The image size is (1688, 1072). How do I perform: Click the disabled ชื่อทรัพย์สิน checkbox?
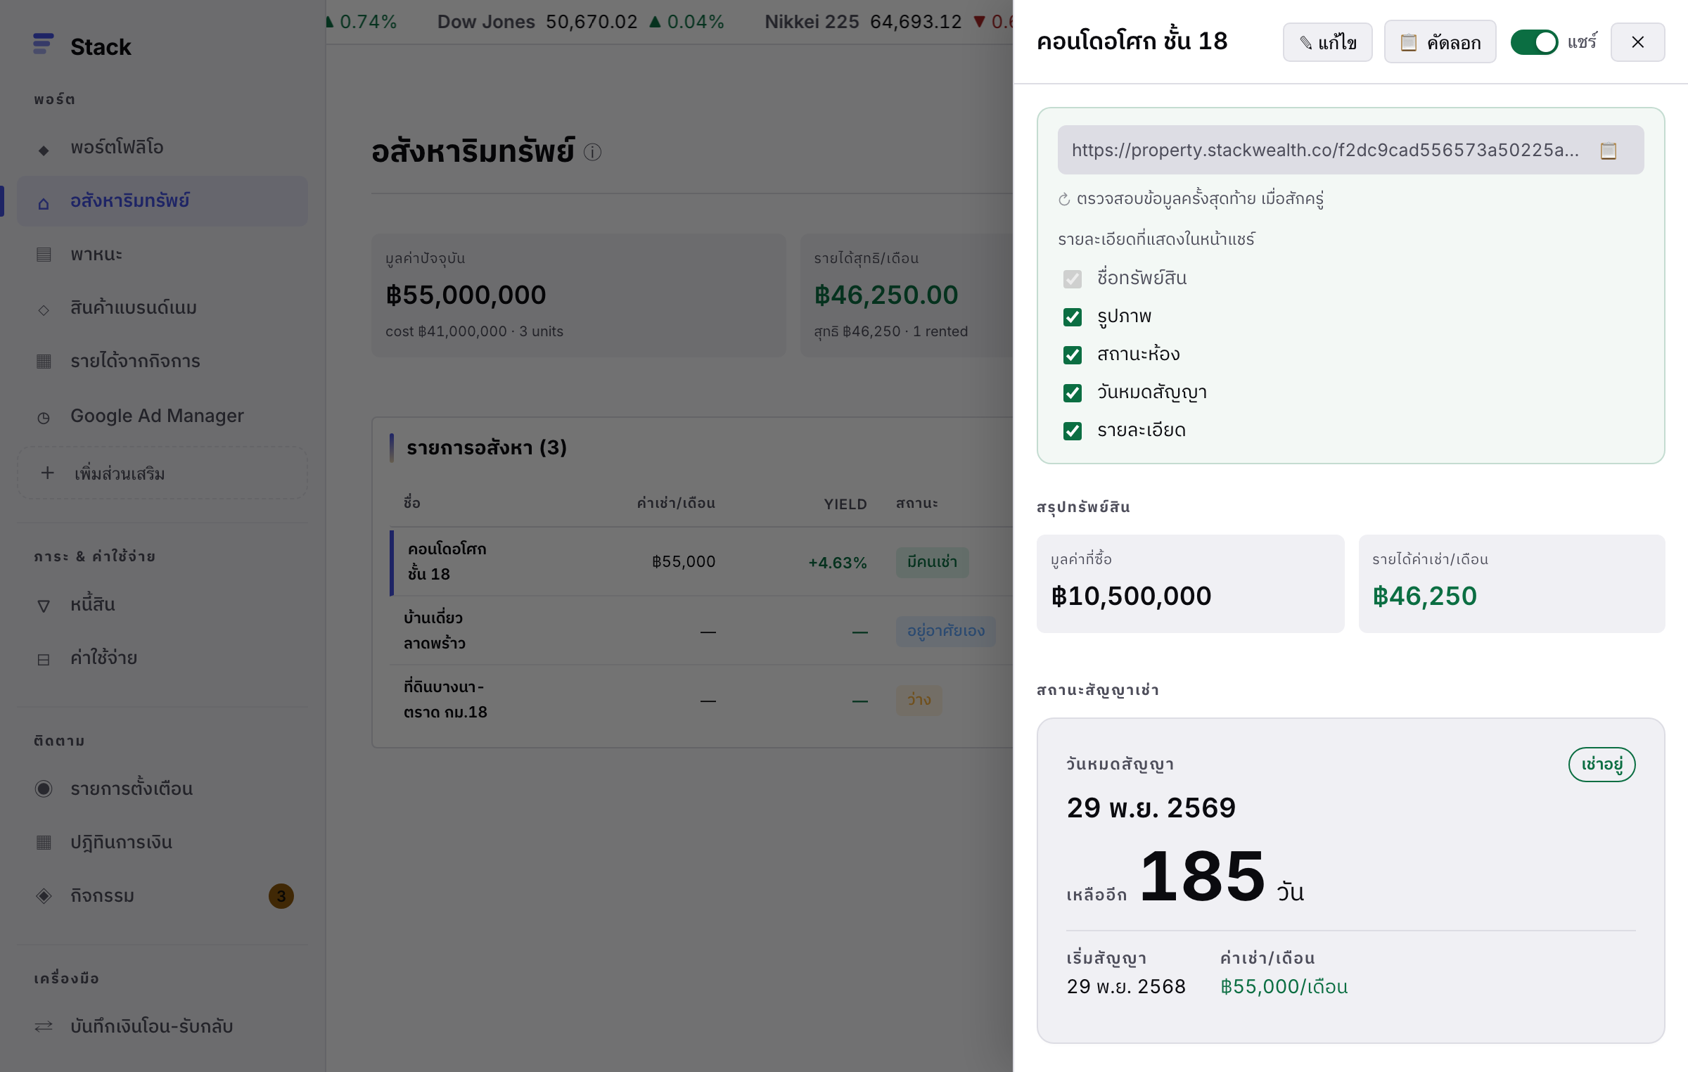(1073, 279)
